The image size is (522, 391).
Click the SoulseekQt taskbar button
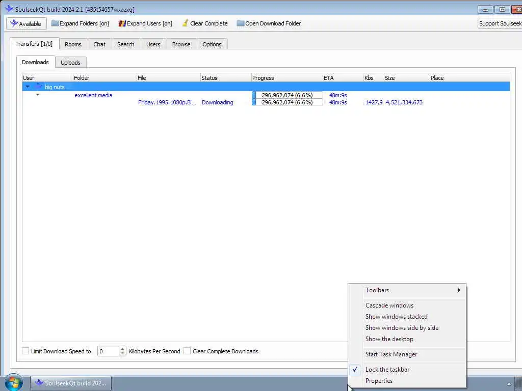pyautogui.click(x=71, y=383)
